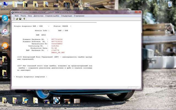Viewport: 176px width, 110px height.
Task: Click the Generations Nr. value
Action: [x=57, y=44]
